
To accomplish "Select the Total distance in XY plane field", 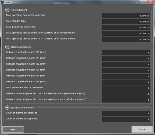I will click(x=126, y=88).
